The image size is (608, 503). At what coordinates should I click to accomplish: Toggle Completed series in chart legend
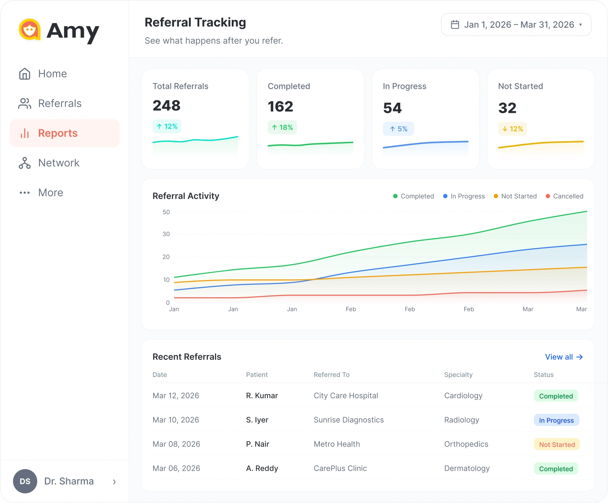coord(413,196)
